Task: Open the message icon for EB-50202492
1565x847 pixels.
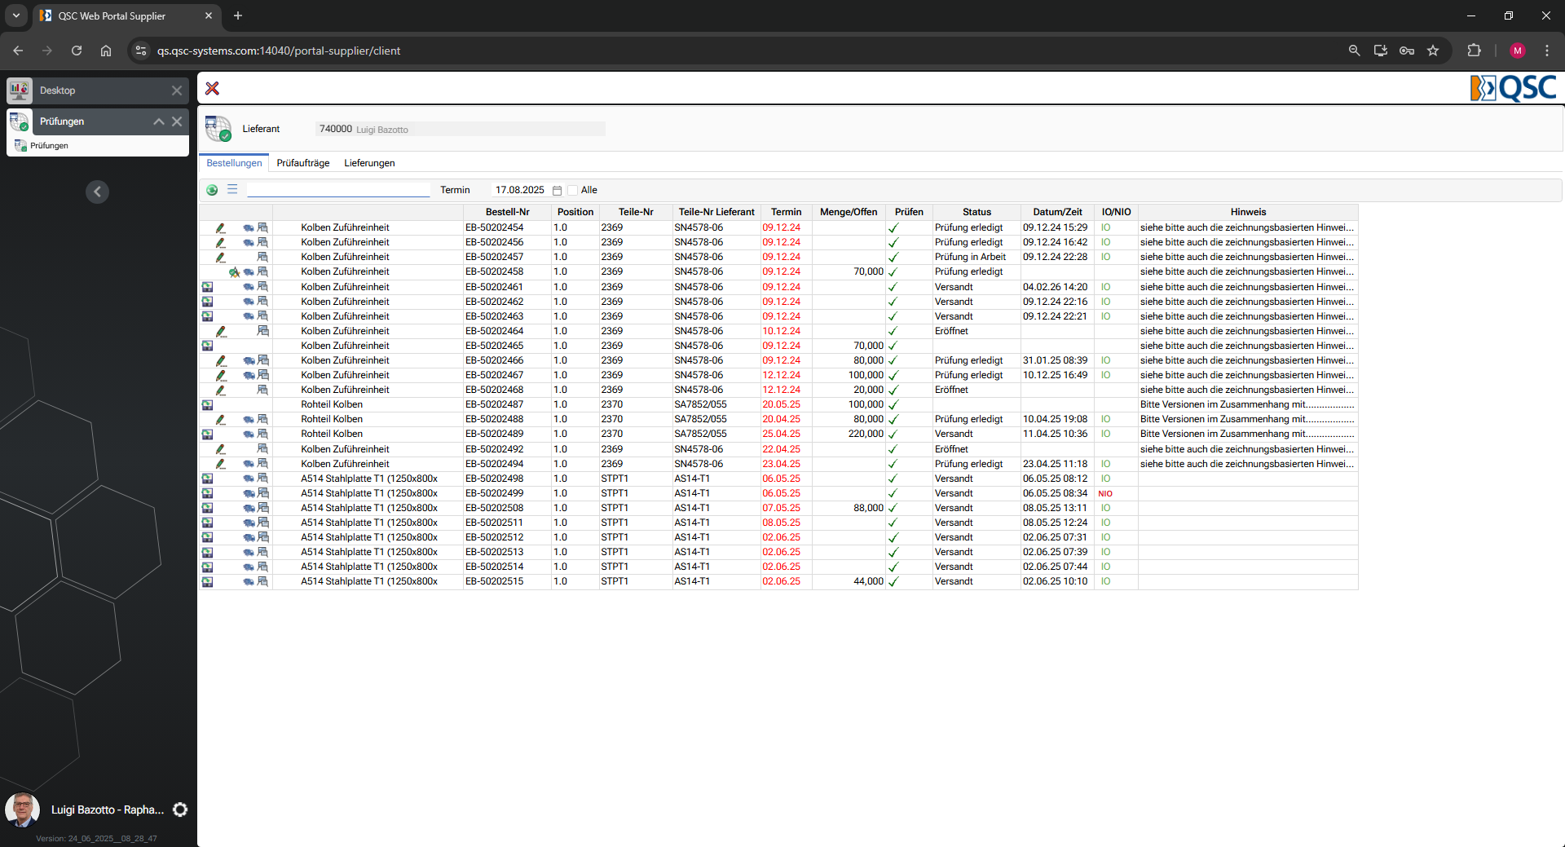Action: click(x=262, y=449)
